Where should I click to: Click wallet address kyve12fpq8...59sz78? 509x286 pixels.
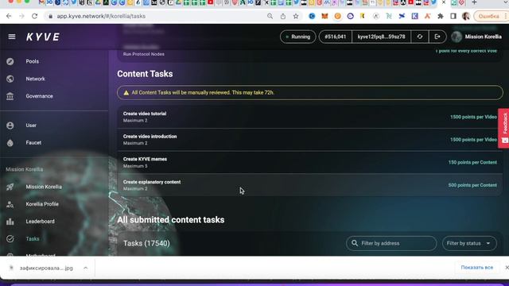coord(381,37)
